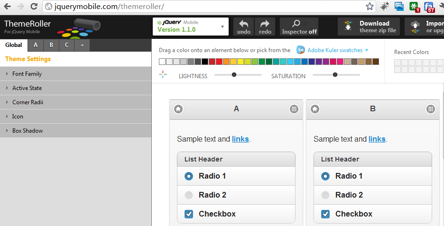Click the blue picture extension icon

[399, 6]
